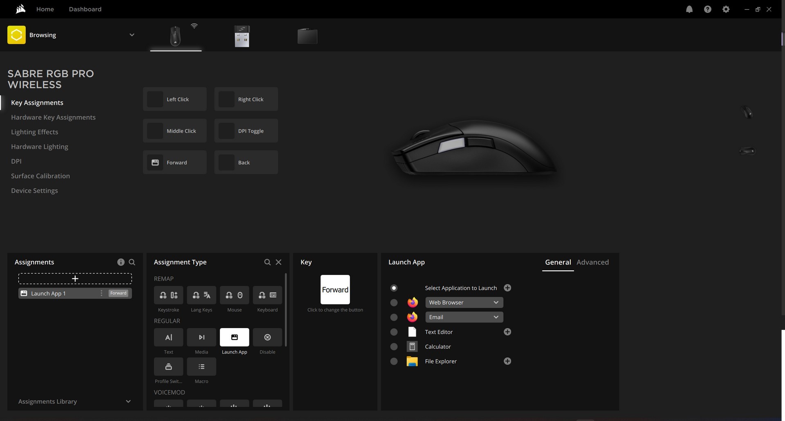The width and height of the screenshot is (785, 421).
Task: Add a new assignment with plus button
Action: tap(75, 279)
